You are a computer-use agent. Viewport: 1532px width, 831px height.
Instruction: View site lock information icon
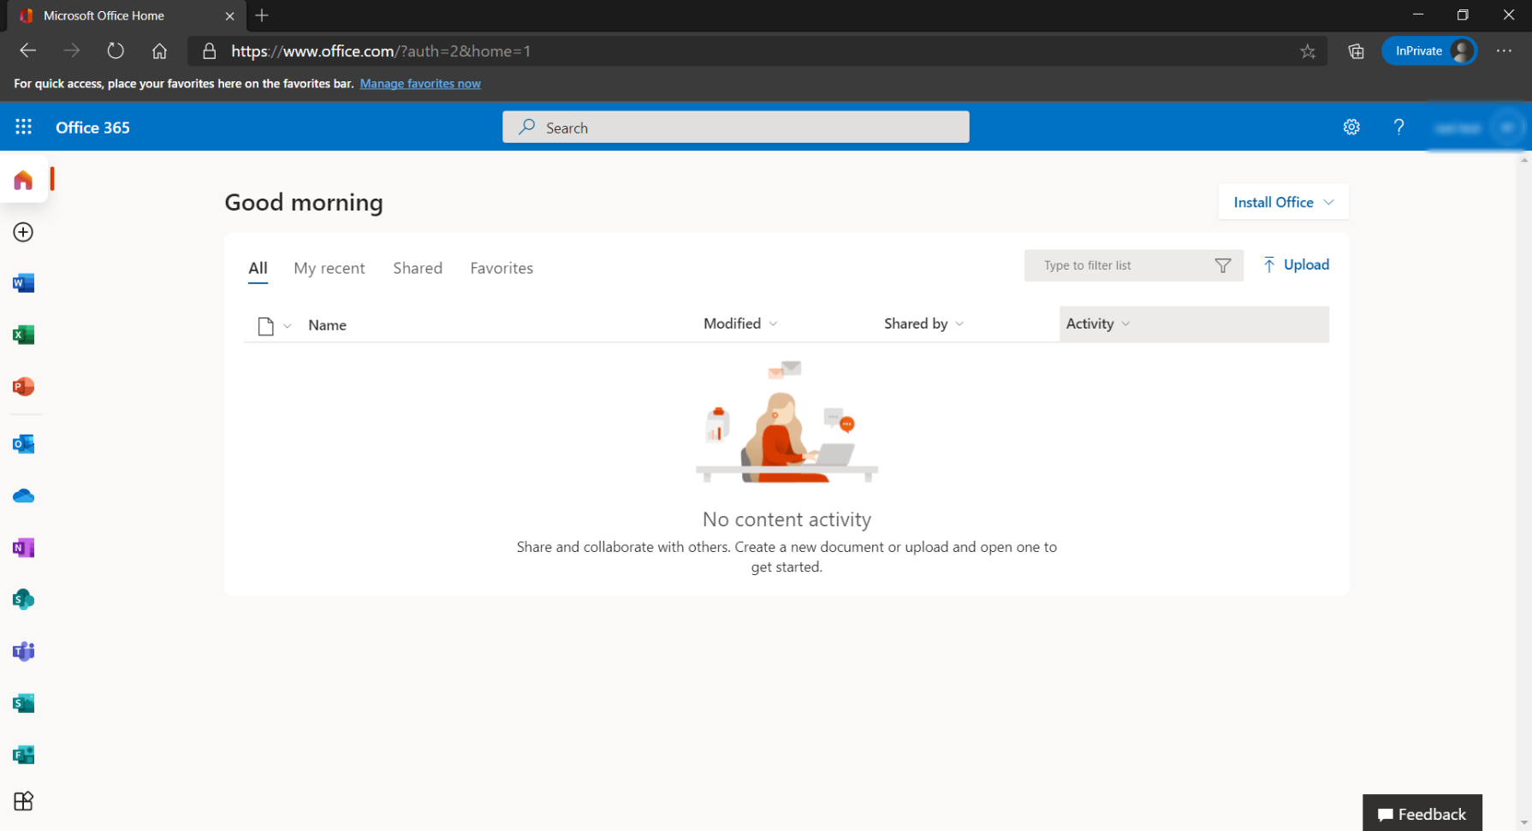(209, 51)
